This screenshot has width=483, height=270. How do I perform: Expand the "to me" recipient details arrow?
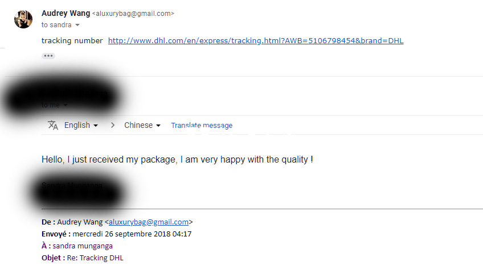pos(66,105)
